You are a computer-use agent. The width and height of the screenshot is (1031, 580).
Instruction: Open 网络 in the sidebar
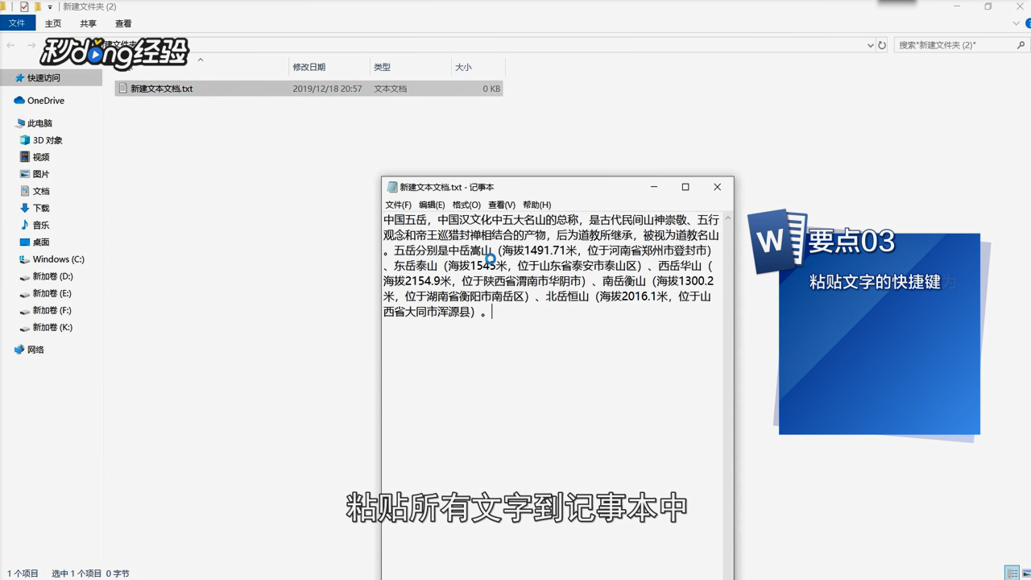(x=35, y=349)
